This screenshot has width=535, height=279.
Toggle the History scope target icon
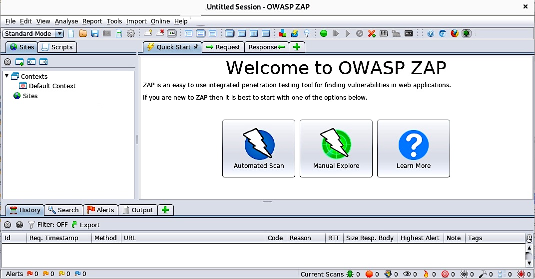(x=7, y=225)
